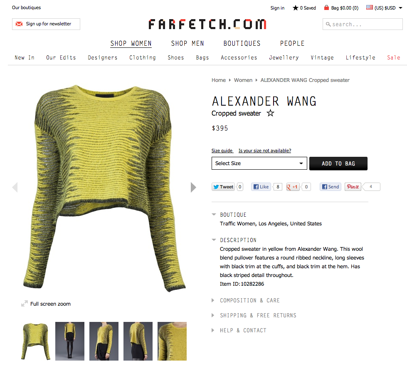407x366 pixels.
Task: Open the shopping Bag icon
Action: pos(326,8)
